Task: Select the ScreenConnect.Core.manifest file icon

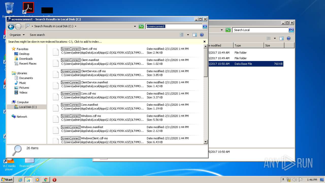Action: (56, 108)
